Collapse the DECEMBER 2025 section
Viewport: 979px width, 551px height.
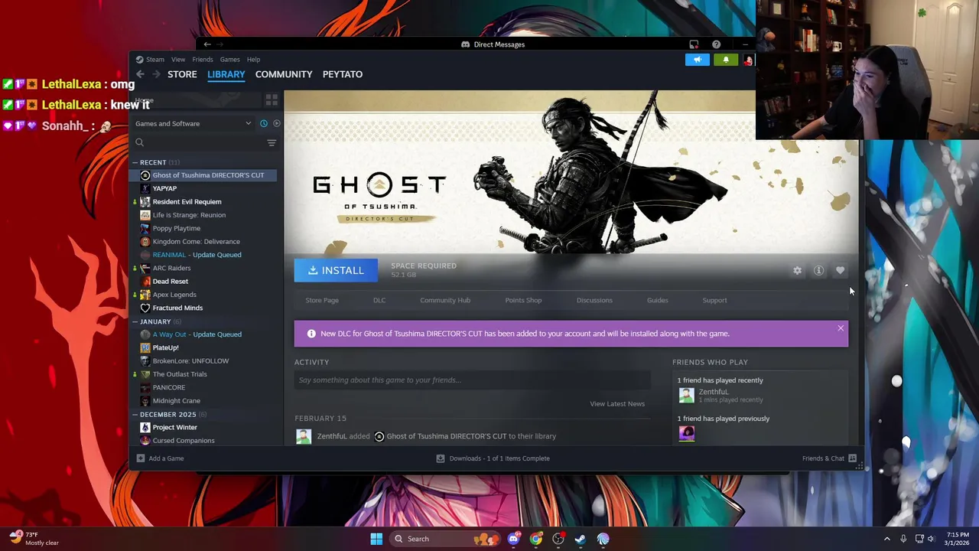point(135,414)
